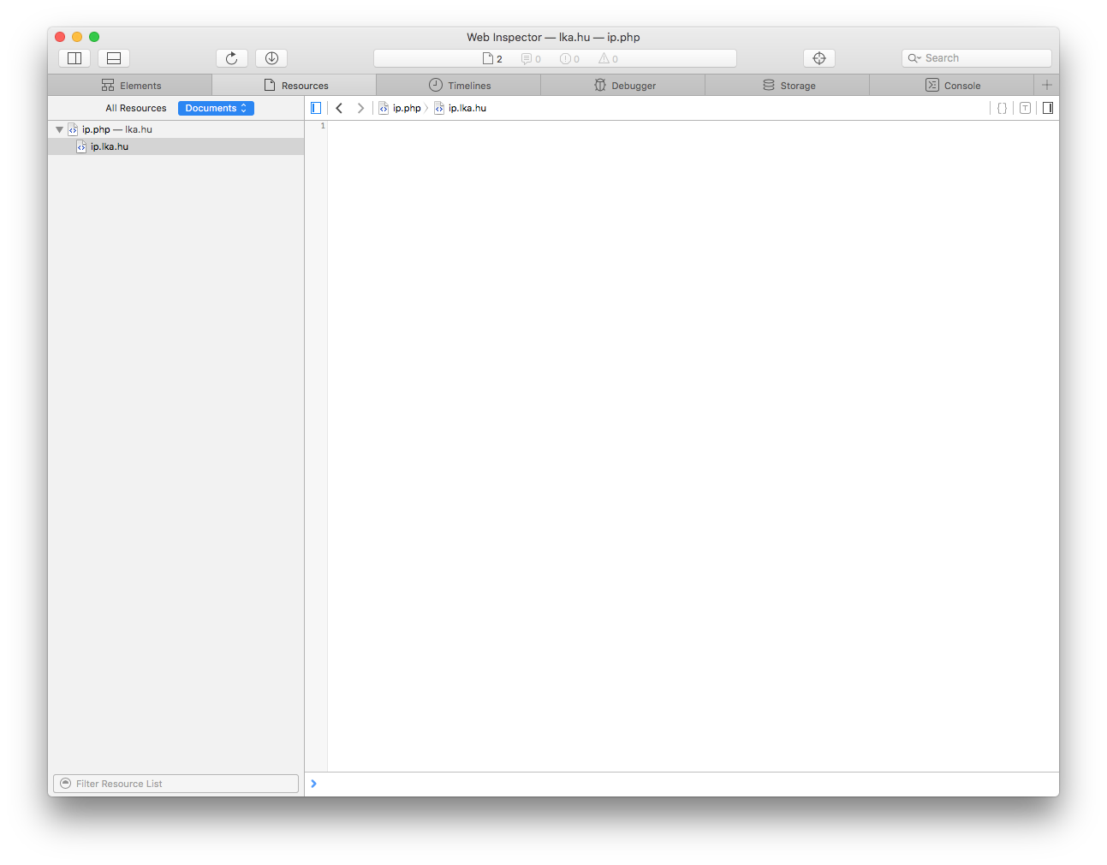Toggle show type information button
The width and height of the screenshot is (1107, 865).
[1025, 108]
